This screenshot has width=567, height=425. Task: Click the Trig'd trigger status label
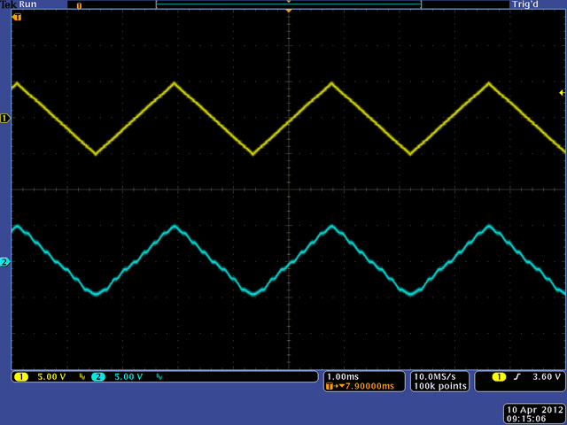click(524, 4)
